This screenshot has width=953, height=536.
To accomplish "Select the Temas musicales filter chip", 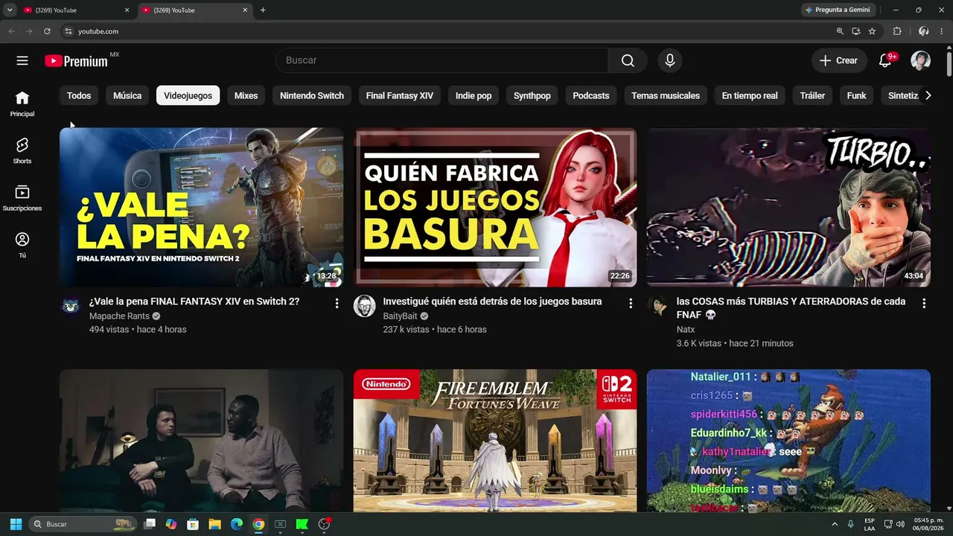I will [x=666, y=95].
